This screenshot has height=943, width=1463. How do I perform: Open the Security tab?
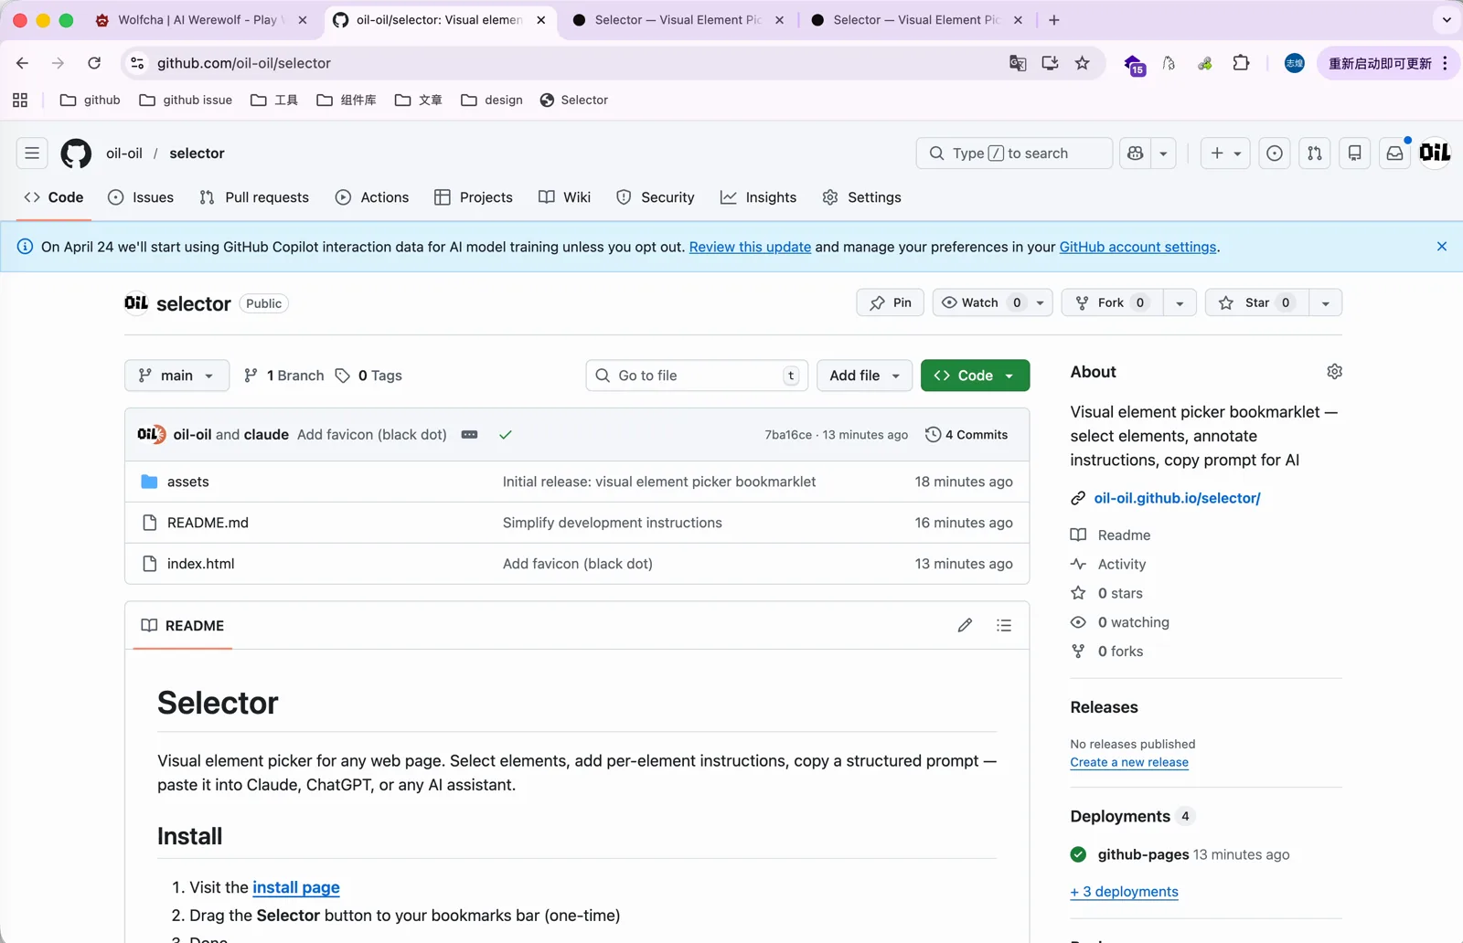(x=656, y=197)
